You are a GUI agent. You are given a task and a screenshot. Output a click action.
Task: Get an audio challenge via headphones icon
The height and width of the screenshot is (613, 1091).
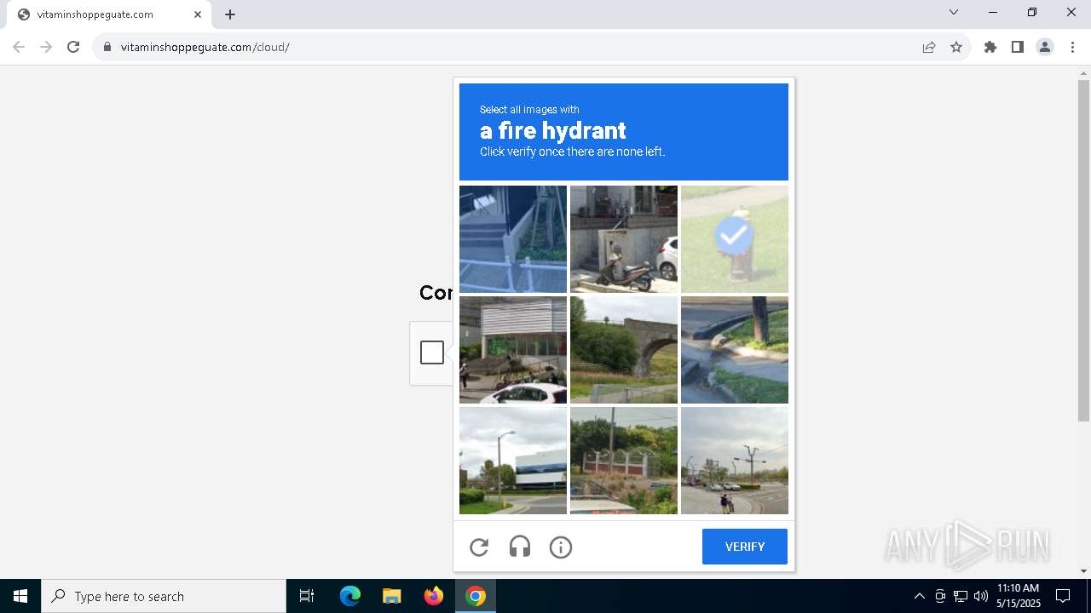520,547
